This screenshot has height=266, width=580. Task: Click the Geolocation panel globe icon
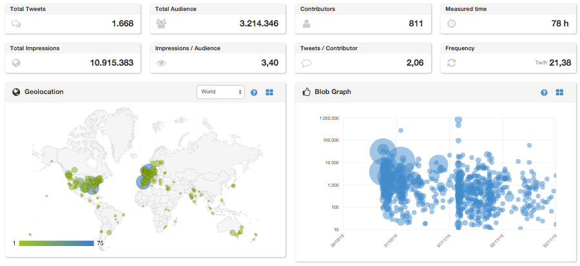(x=16, y=92)
